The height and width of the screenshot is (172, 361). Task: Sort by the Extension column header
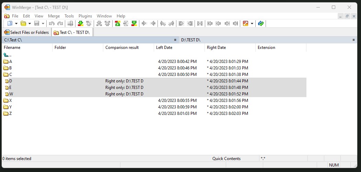pos(281,48)
